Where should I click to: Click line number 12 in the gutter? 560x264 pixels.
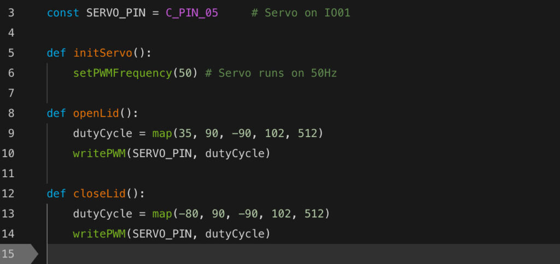pyautogui.click(x=9, y=194)
